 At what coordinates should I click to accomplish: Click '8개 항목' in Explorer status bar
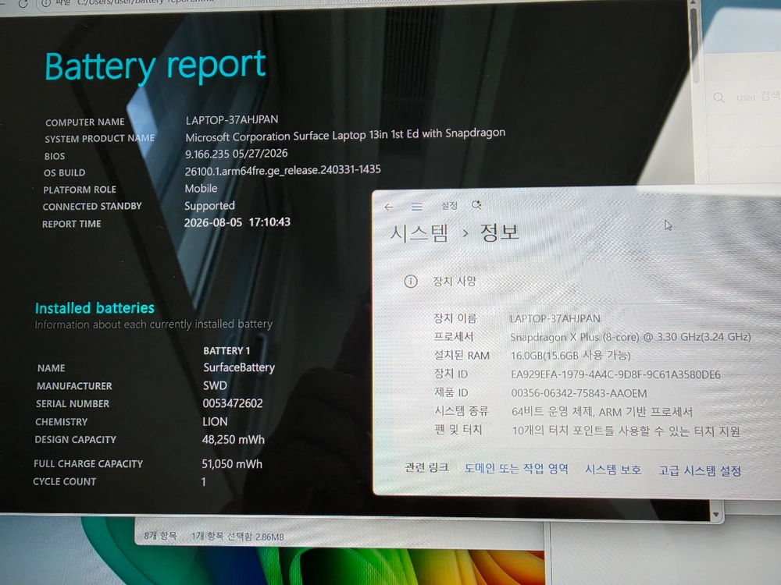pos(160,535)
